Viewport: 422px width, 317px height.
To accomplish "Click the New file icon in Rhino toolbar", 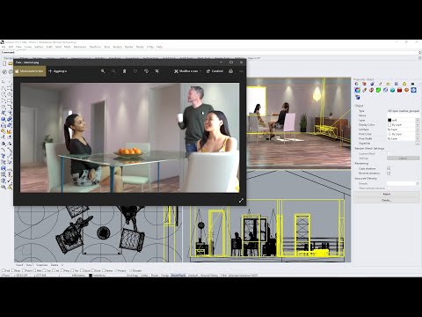I will [x=4, y=63].
